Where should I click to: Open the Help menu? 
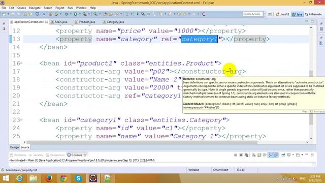(92, 8)
